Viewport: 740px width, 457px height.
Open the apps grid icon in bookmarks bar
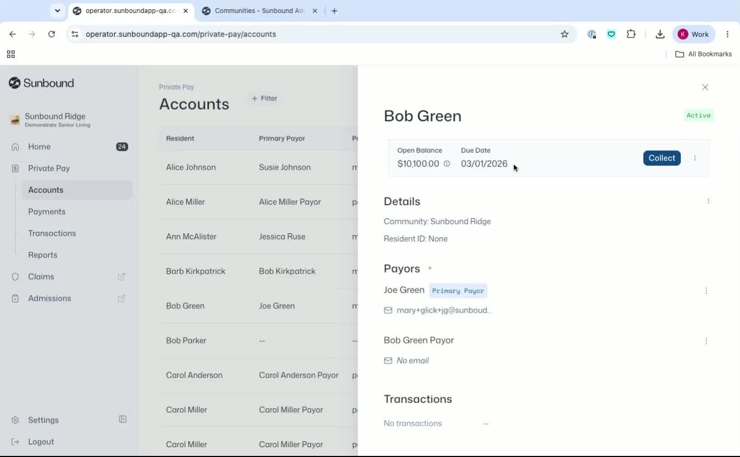click(11, 54)
